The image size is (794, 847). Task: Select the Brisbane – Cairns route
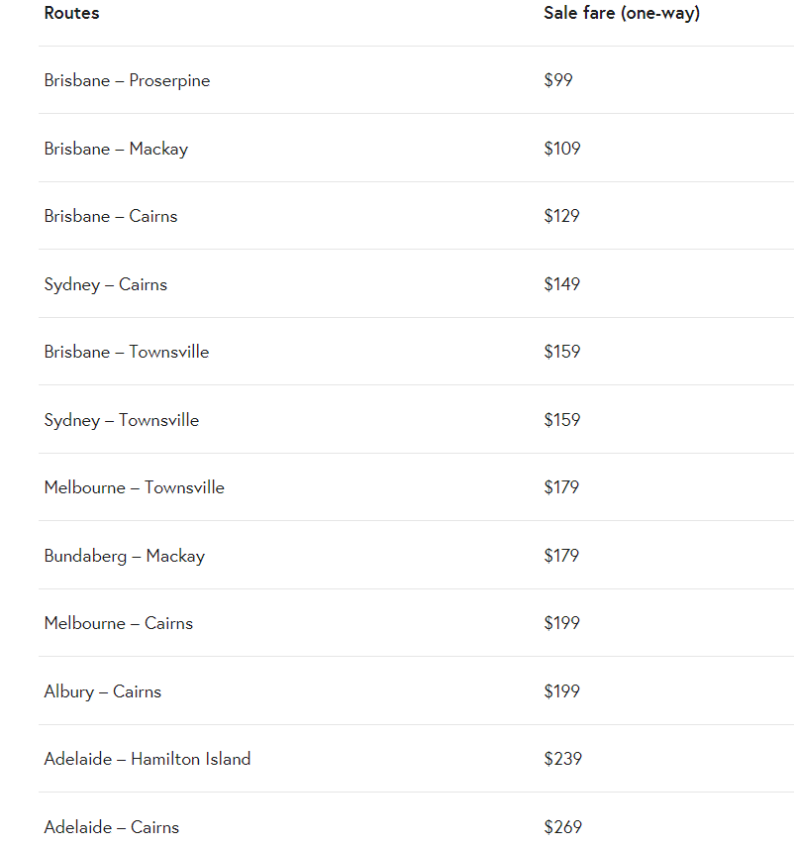point(111,216)
